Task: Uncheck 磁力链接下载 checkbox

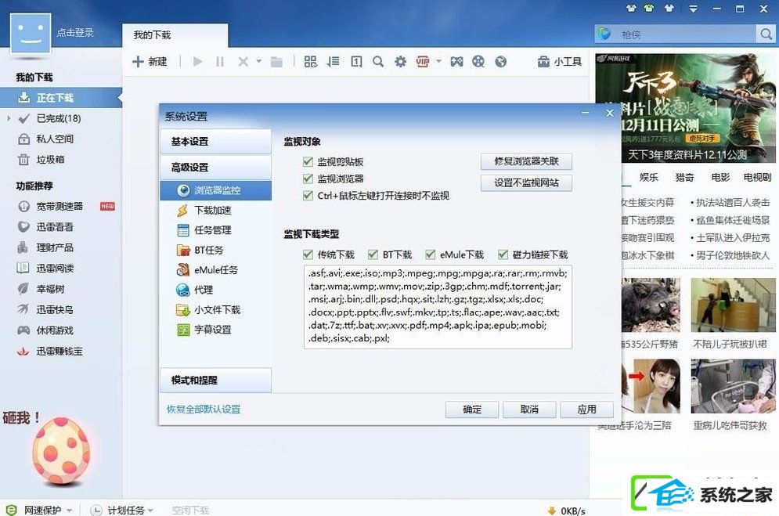Action: point(503,254)
